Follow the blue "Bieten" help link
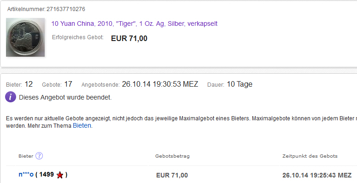This screenshot has width=357, height=183. coord(82,125)
